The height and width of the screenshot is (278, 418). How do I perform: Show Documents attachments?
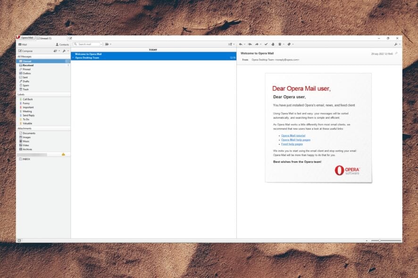43,133
